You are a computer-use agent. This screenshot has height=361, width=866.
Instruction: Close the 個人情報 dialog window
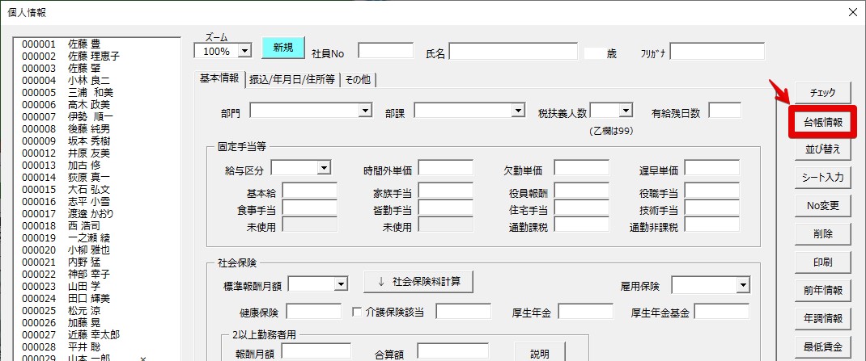coord(851,11)
